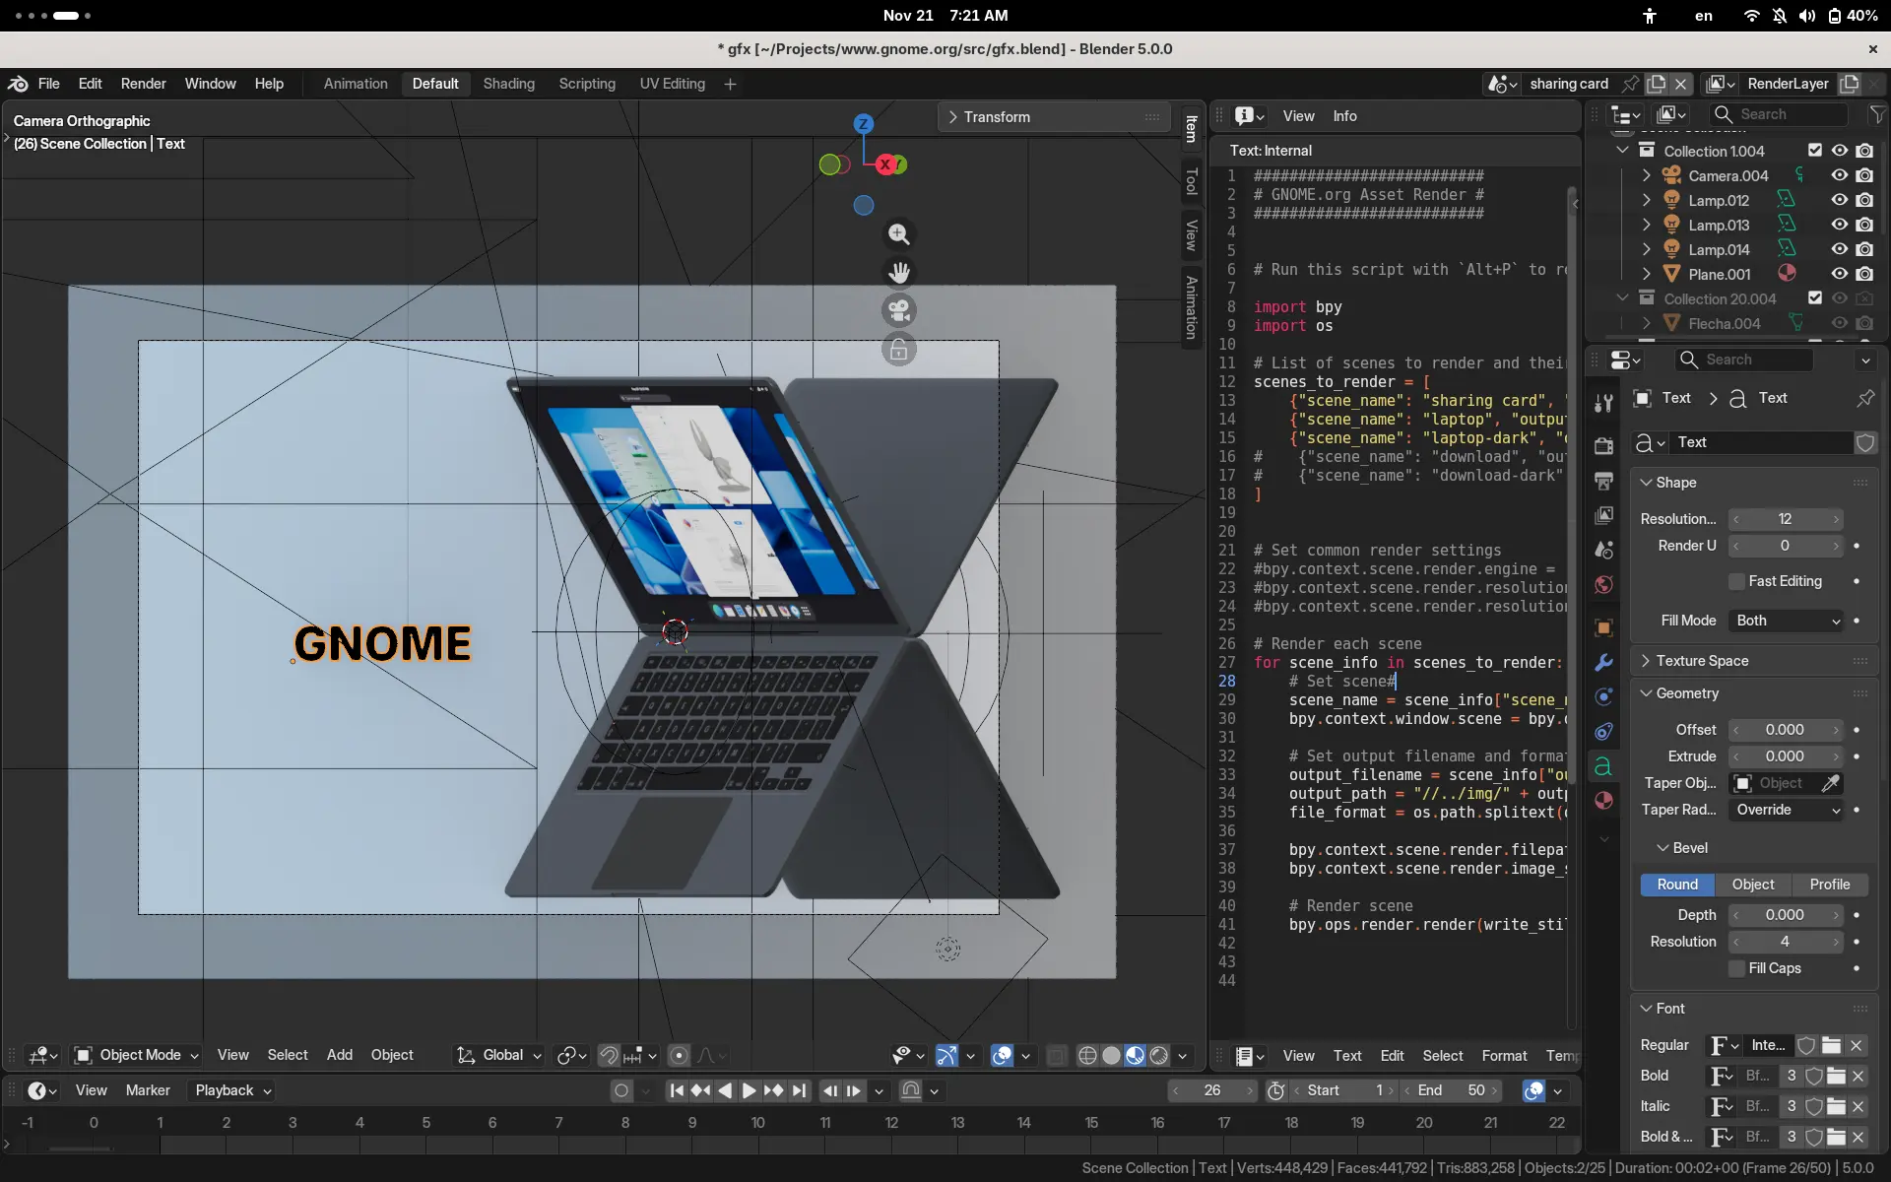Enable the Fast Editing checkbox
The height and width of the screenshot is (1182, 1891).
pos(1737,581)
